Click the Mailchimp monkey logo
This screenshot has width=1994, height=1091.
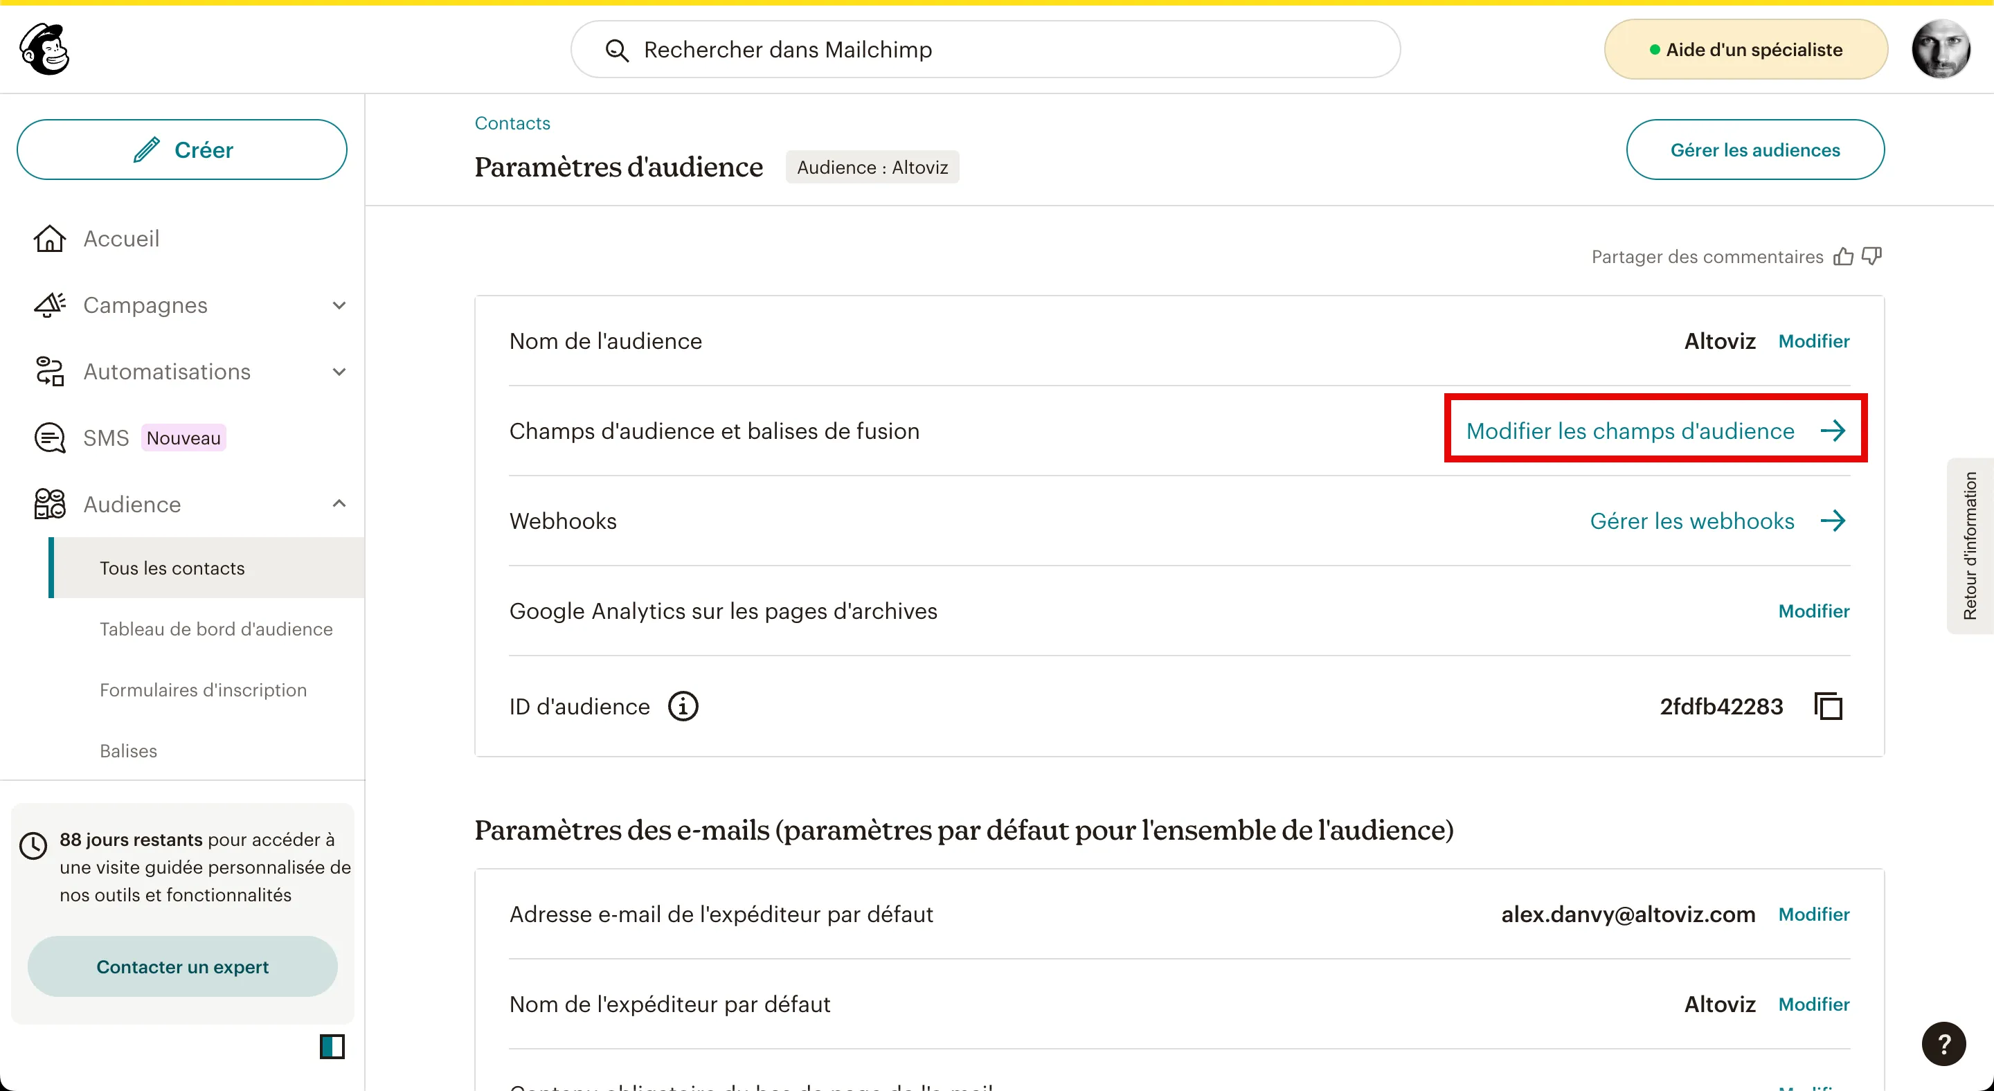pos(45,50)
